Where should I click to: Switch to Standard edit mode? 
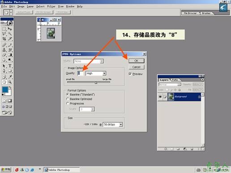pos(4,101)
